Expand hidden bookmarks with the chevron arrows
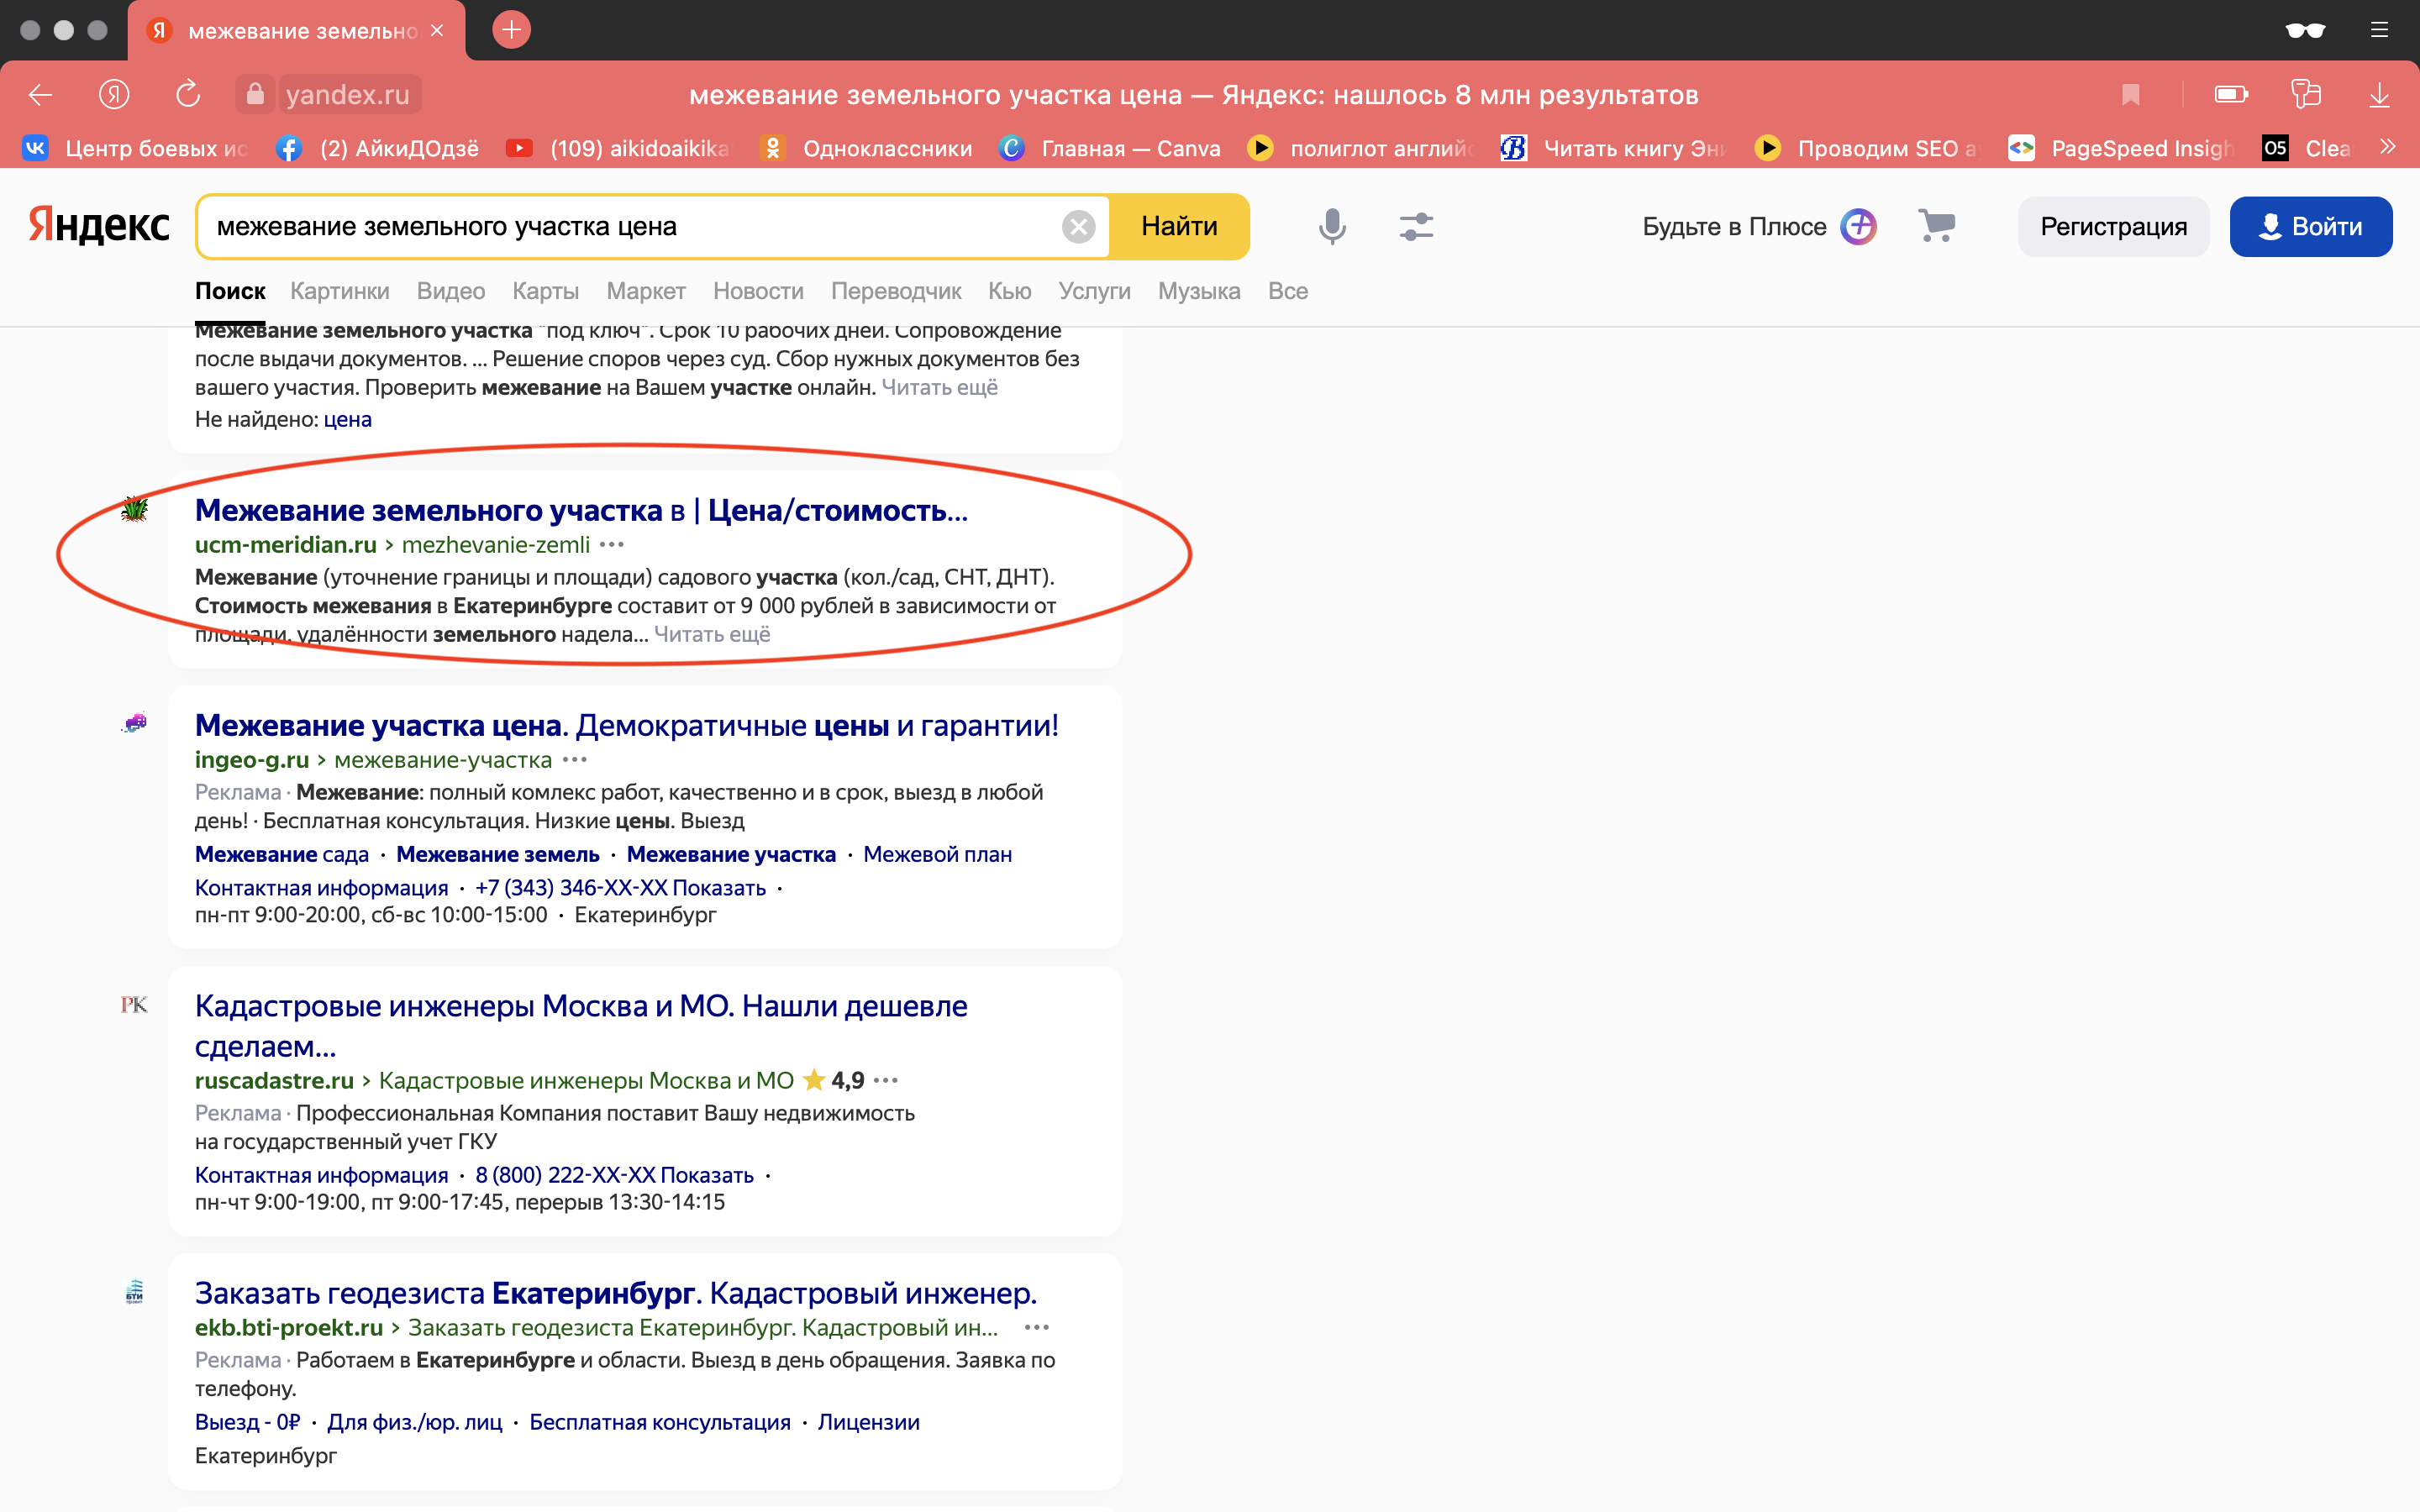The width and height of the screenshot is (2420, 1512). 2388,147
